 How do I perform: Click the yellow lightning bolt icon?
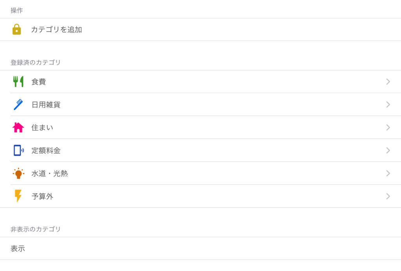pyautogui.click(x=18, y=196)
